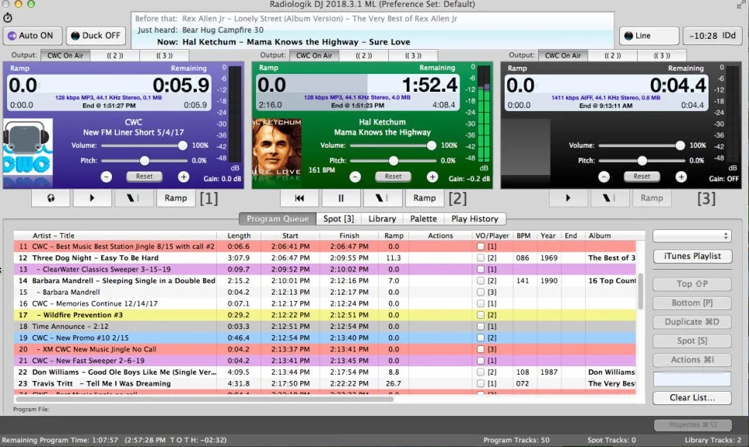Start playback on player 3
The image size is (749, 447).
click(x=568, y=197)
